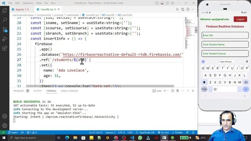Click the plus icon to add a terminal
This screenshot has width=251, height=141.
click(x=165, y=91)
